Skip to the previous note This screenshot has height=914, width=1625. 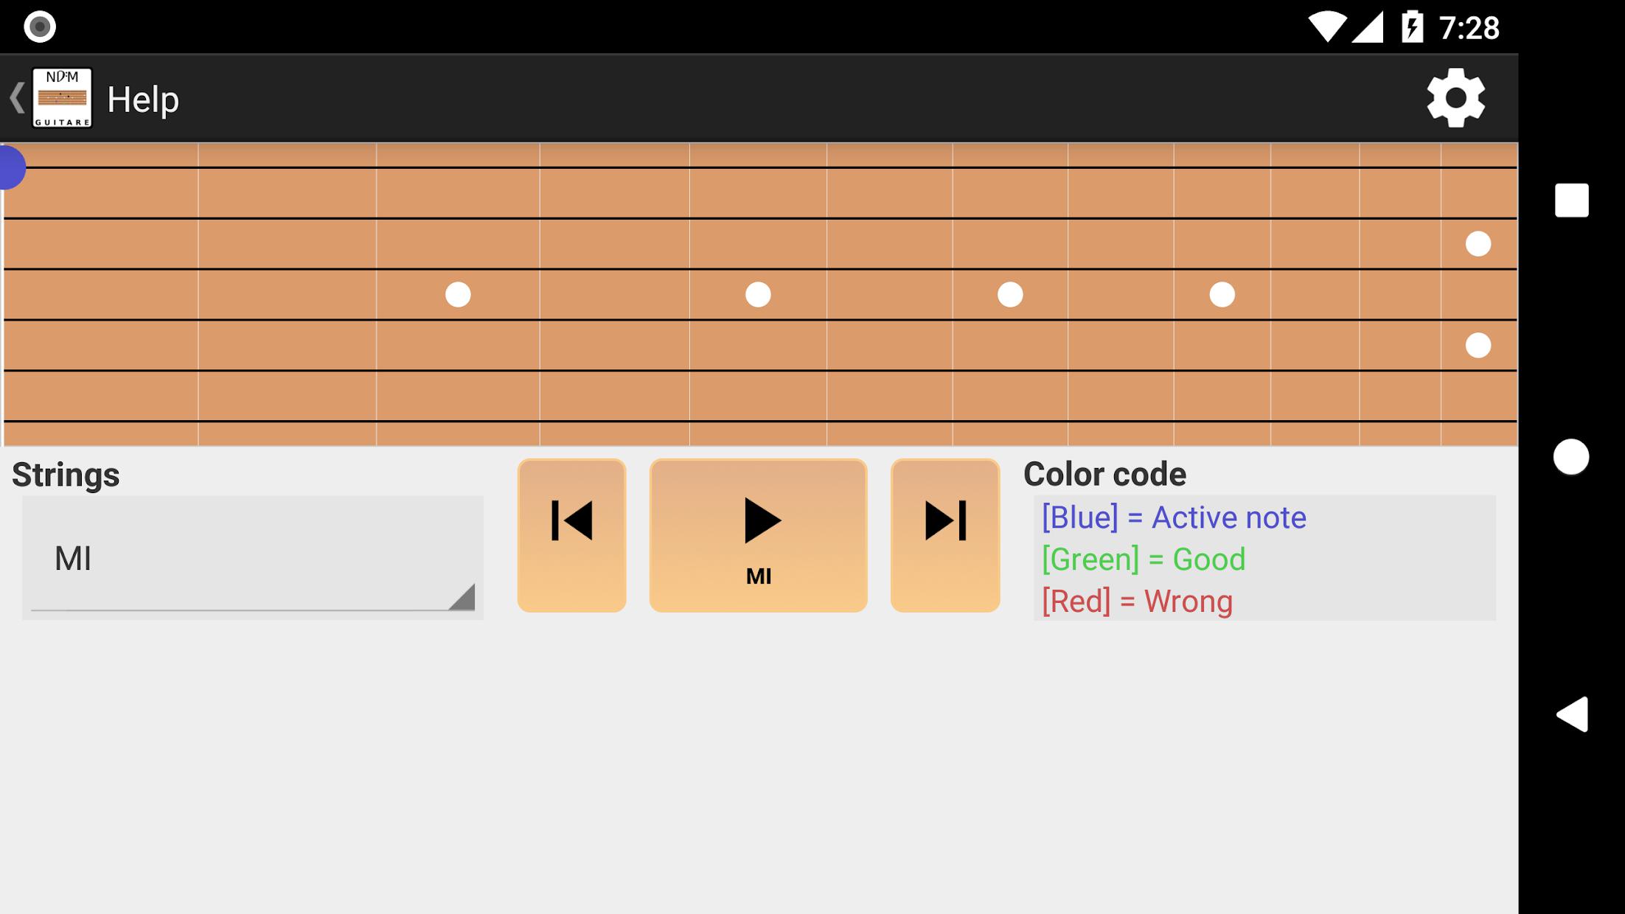pyautogui.click(x=572, y=535)
